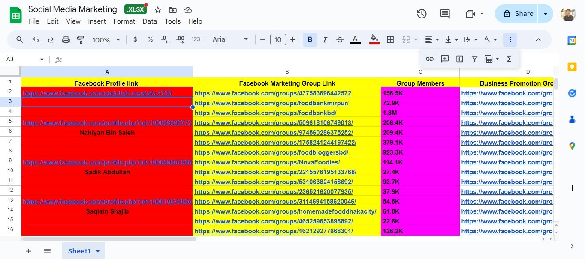Open Google Calendar side panel

point(572,41)
